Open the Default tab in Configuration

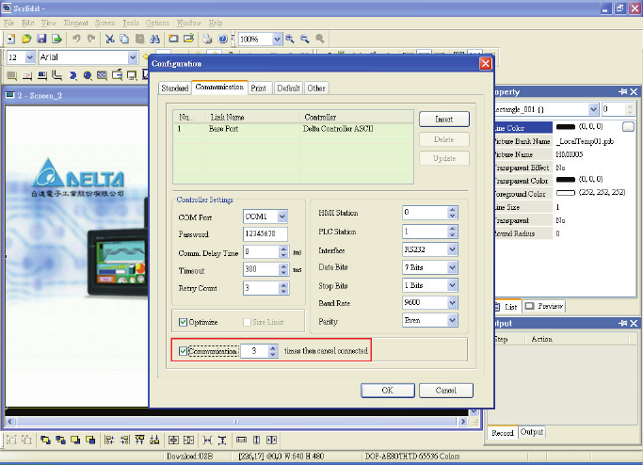[x=288, y=88]
